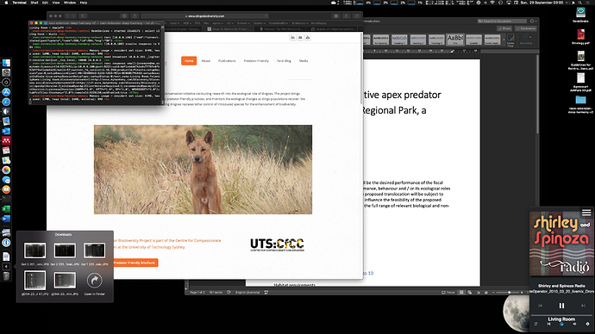Open the music player's settings gear

(588, 324)
